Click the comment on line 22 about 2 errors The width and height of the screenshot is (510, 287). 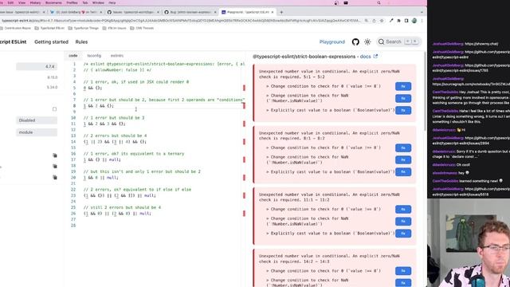pos(137,190)
